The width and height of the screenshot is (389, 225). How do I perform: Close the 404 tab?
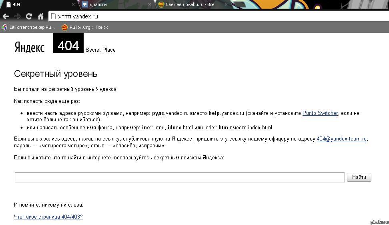[73, 4]
